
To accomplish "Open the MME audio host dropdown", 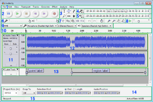I will [13, 26].
